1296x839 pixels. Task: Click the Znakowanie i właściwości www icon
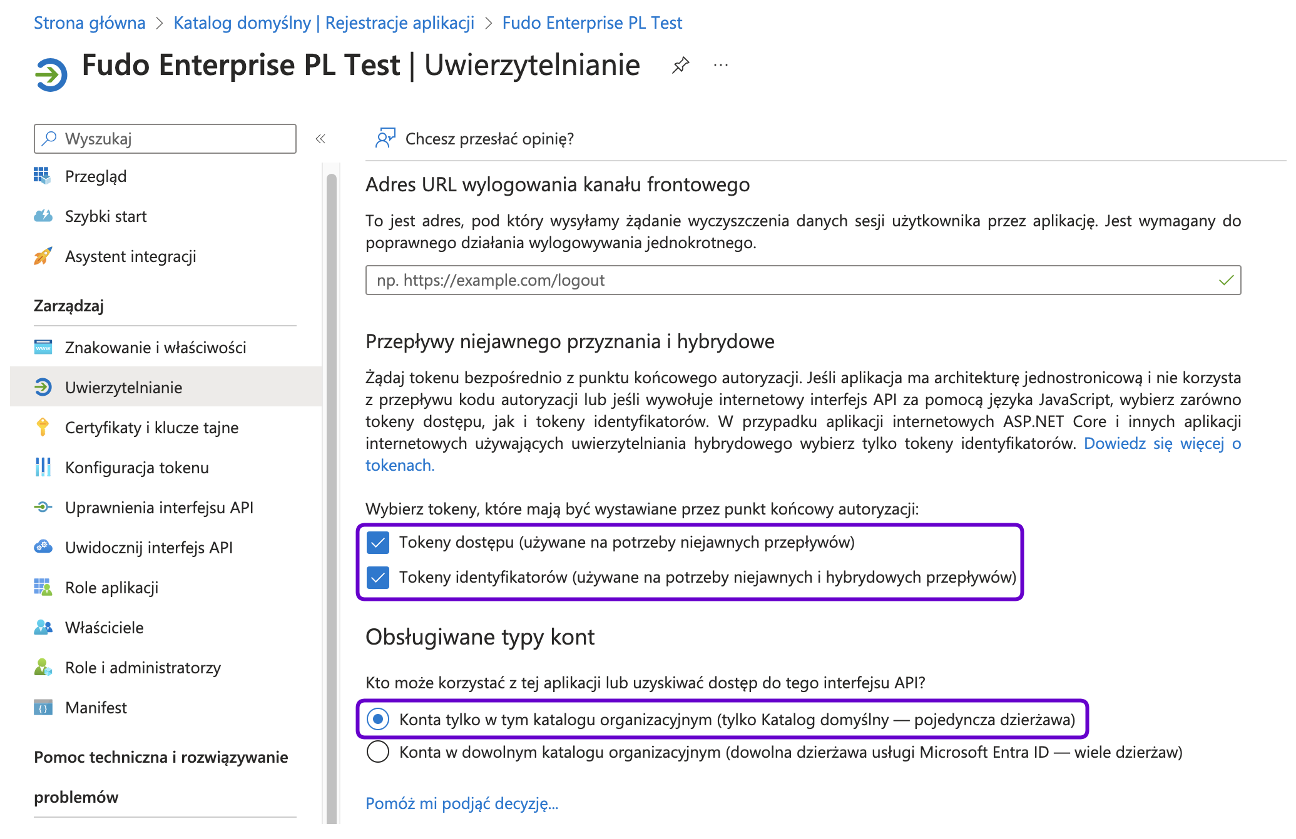[x=43, y=347]
